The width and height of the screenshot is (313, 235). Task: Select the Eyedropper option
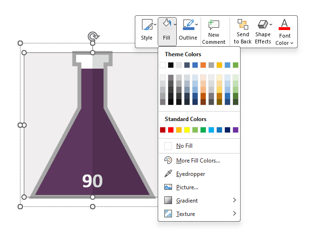click(x=199, y=174)
